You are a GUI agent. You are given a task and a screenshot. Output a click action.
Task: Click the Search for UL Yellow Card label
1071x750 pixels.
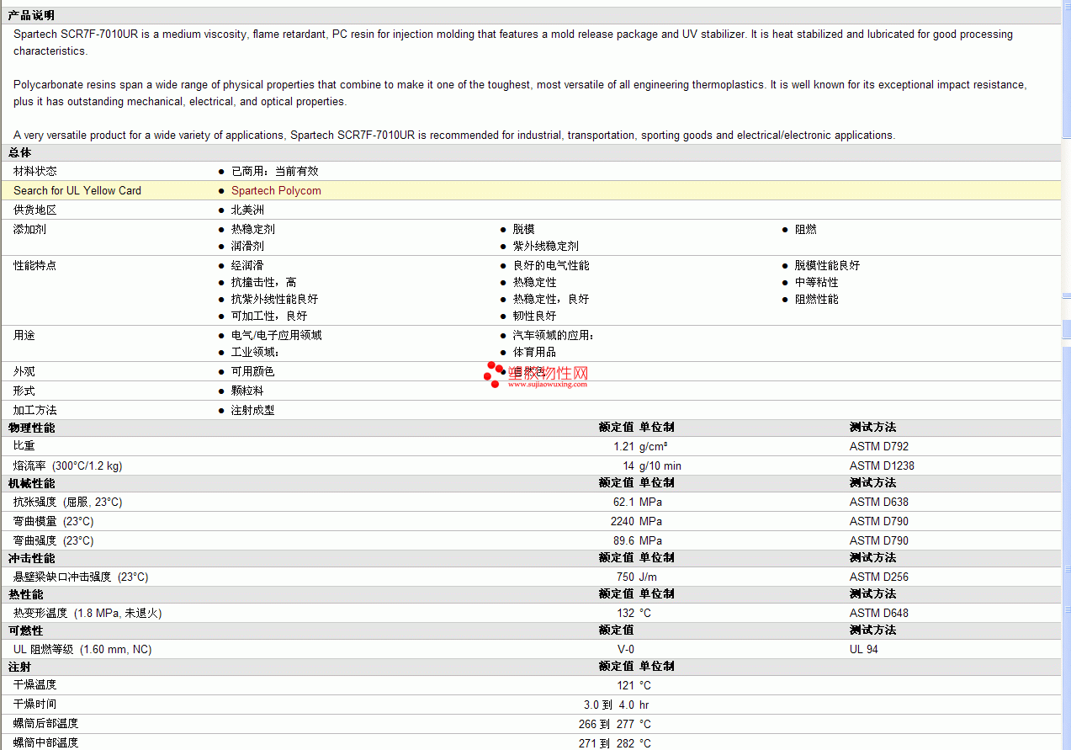tap(77, 190)
